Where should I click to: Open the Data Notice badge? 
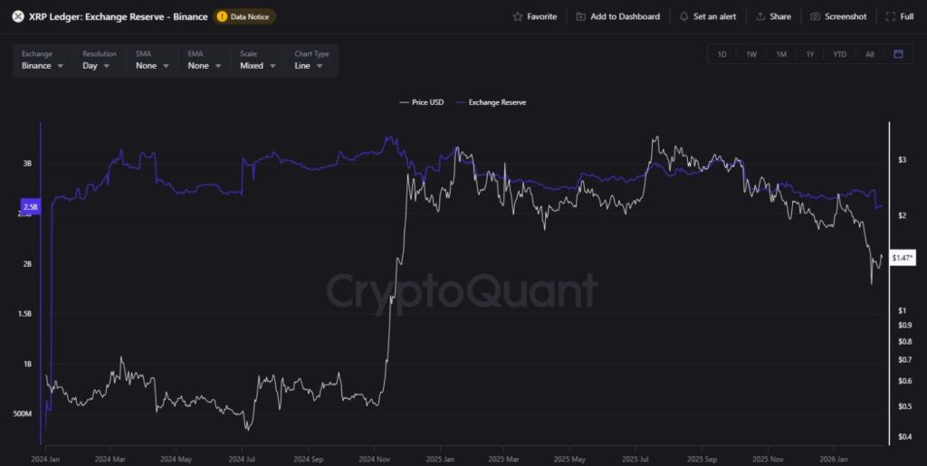point(244,16)
